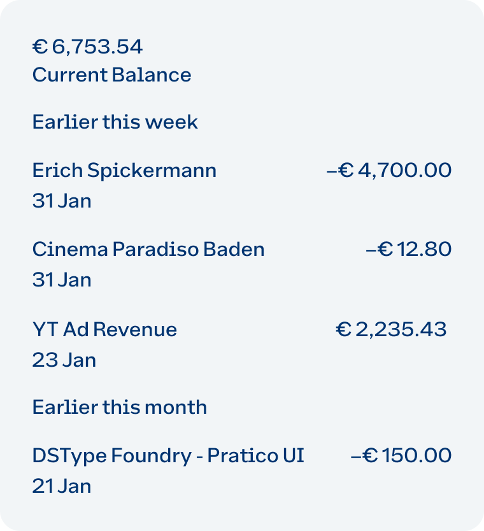Select the Earlier this week section header

click(x=115, y=122)
